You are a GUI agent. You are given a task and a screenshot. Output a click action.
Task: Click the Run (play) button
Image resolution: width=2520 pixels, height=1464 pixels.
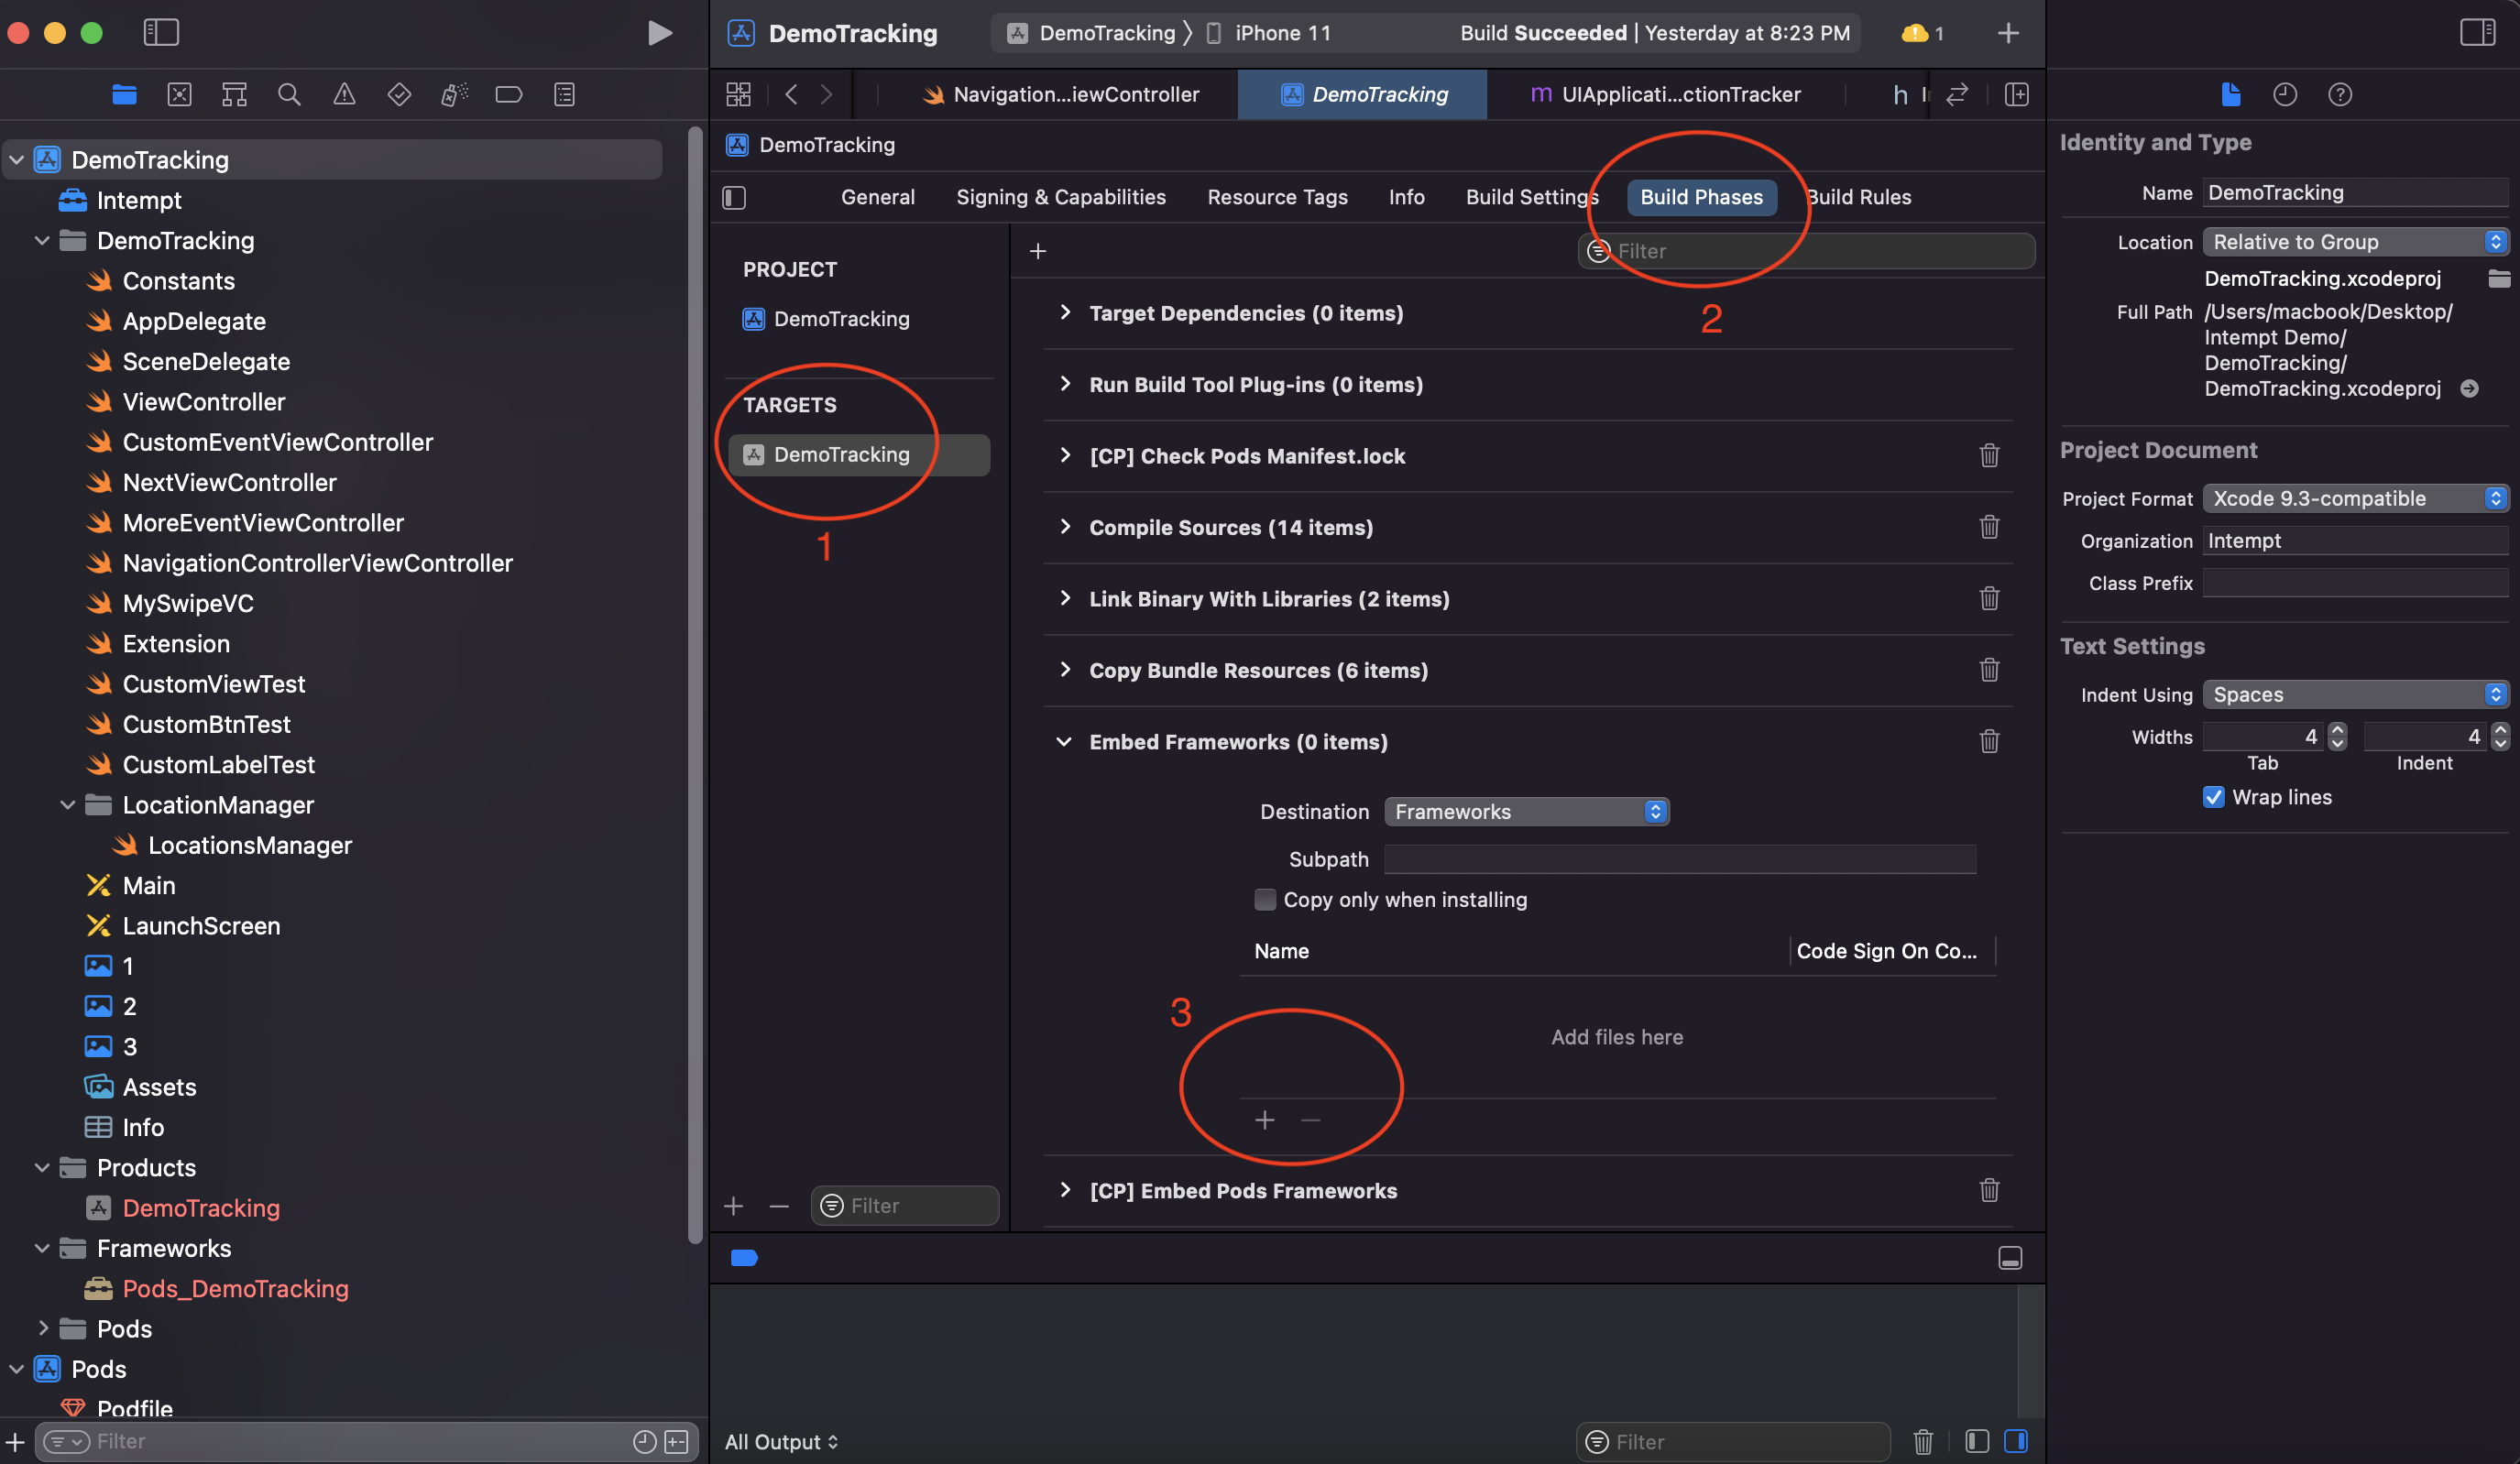tap(659, 33)
